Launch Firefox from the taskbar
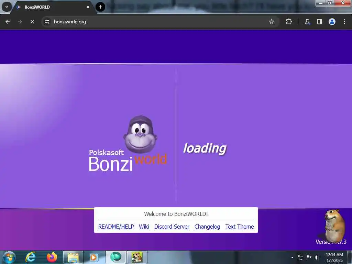This screenshot has width=352, height=264. [x=52, y=257]
